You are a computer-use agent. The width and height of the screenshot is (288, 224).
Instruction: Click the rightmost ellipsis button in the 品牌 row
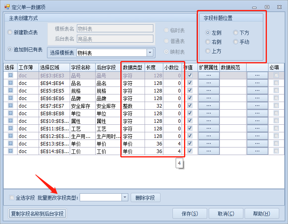pyautogui.click(x=257, y=98)
